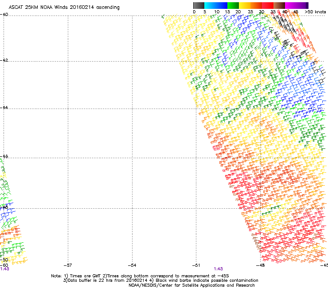The image size is (328, 288).
Task: Click legend tick label 25
Action: (250, 12)
